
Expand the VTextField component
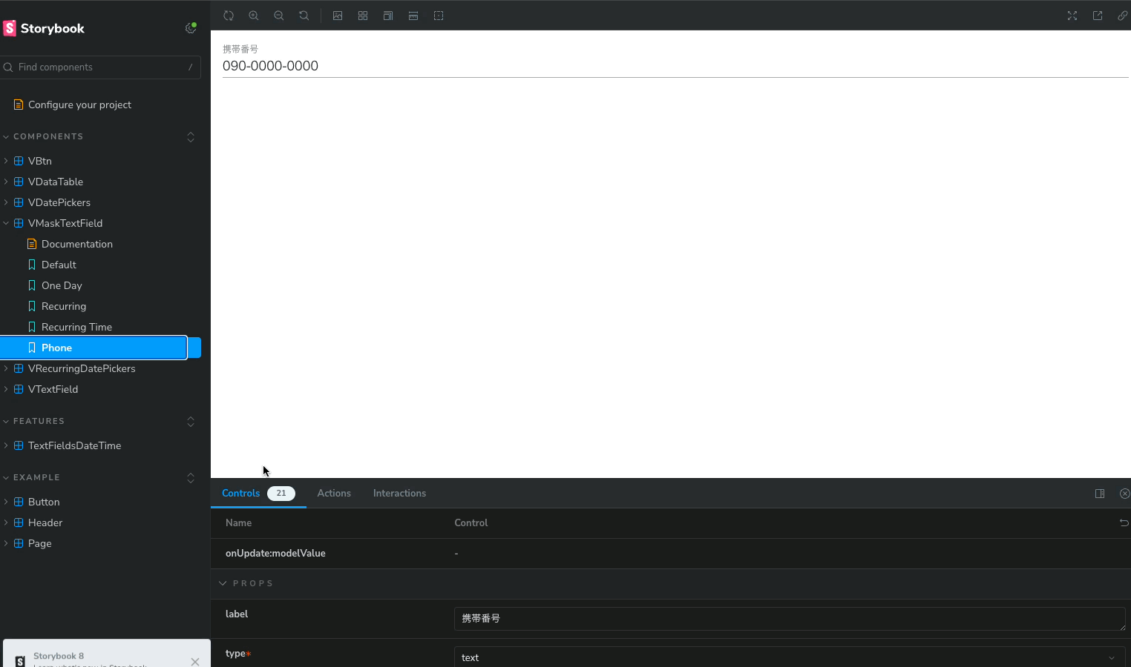tap(53, 389)
